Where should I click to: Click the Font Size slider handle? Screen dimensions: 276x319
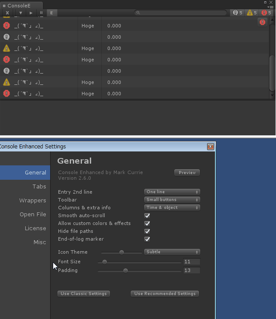(104, 262)
